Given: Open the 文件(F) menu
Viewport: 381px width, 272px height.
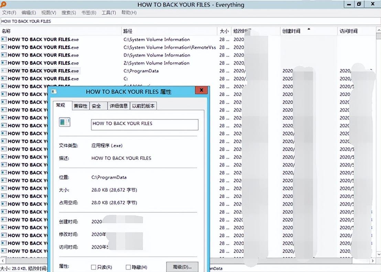Looking at the screenshot, I should coord(9,13).
